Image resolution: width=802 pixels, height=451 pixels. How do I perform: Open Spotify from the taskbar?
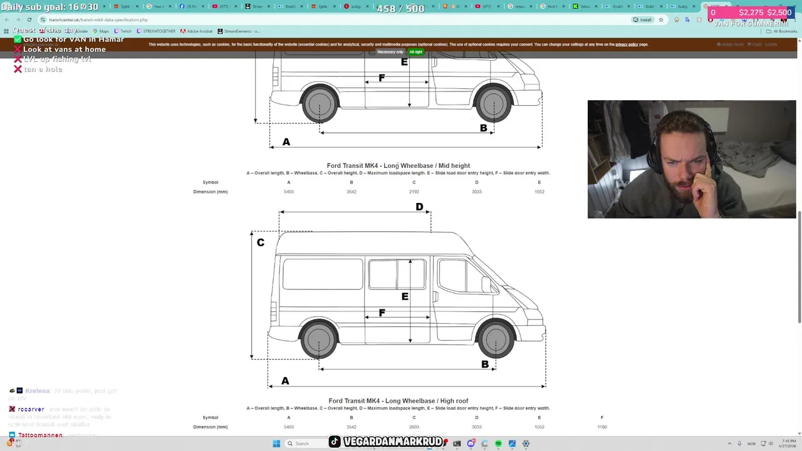coord(498,443)
